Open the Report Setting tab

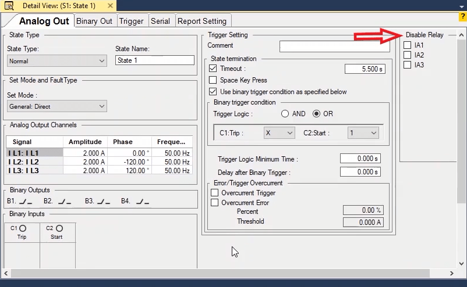[202, 21]
